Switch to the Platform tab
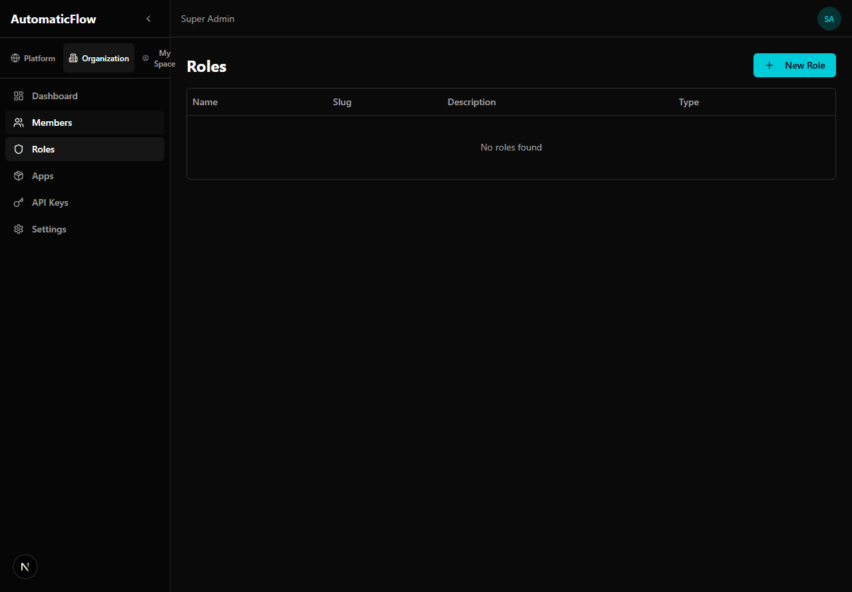 coord(33,58)
